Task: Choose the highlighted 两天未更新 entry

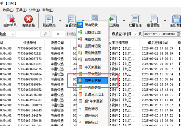Action: 93,81
